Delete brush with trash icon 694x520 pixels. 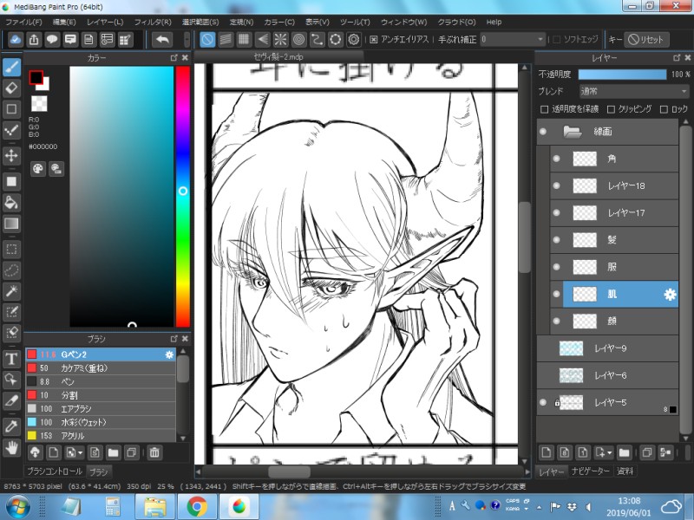click(x=154, y=452)
